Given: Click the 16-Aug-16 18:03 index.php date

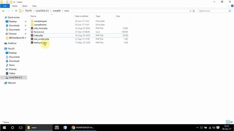Looking at the screenshot, I should (x=83, y=36).
